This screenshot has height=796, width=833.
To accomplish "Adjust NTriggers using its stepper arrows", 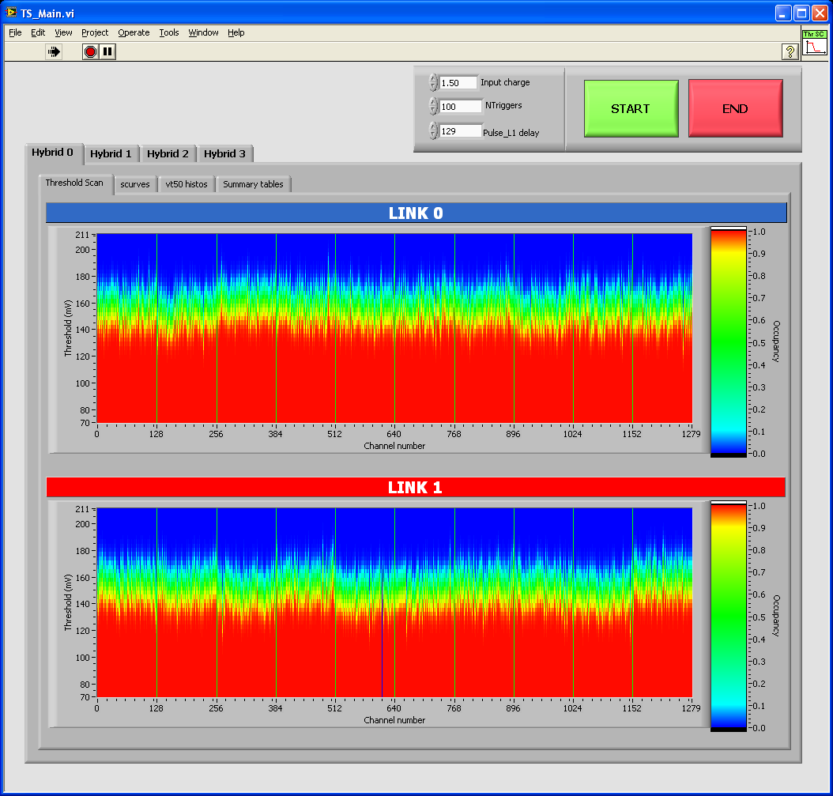I will coord(433,106).
